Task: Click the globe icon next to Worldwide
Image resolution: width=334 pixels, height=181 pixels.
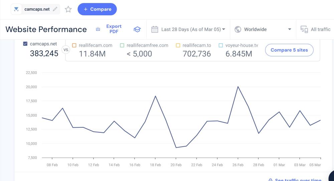Action: point(238,29)
